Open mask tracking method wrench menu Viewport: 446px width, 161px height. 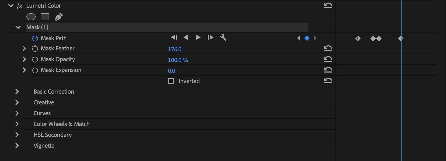[x=223, y=38]
